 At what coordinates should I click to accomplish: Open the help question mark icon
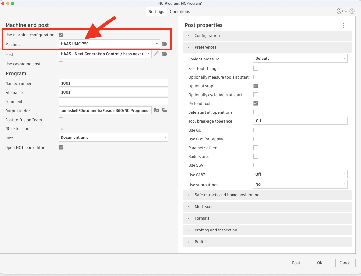(x=352, y=11)
